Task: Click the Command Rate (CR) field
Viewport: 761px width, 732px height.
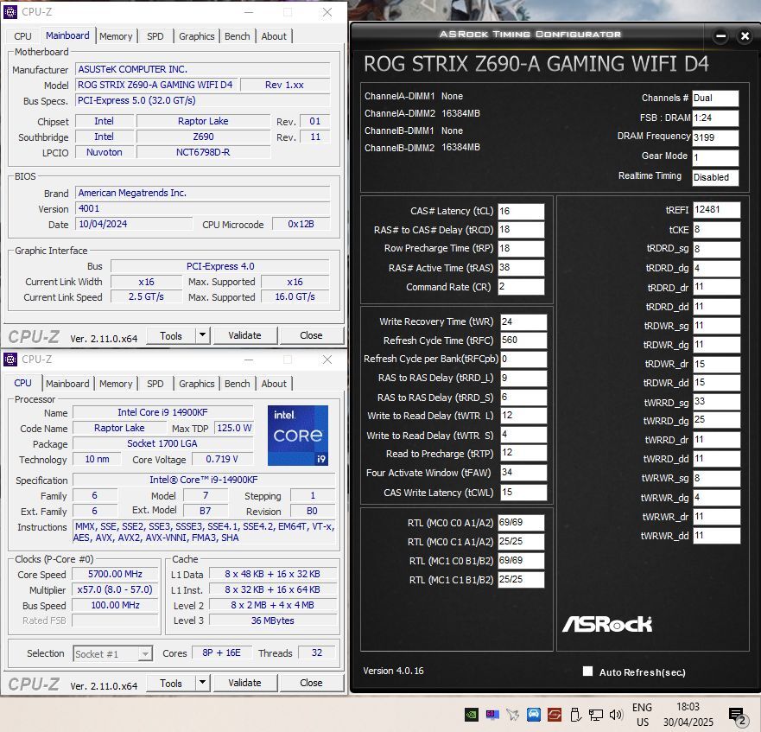Action: point(521,287)
